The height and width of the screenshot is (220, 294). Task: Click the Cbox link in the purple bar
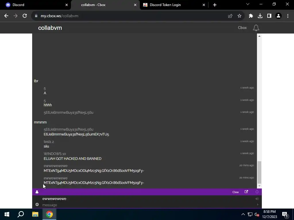click(x=235, y=192)
